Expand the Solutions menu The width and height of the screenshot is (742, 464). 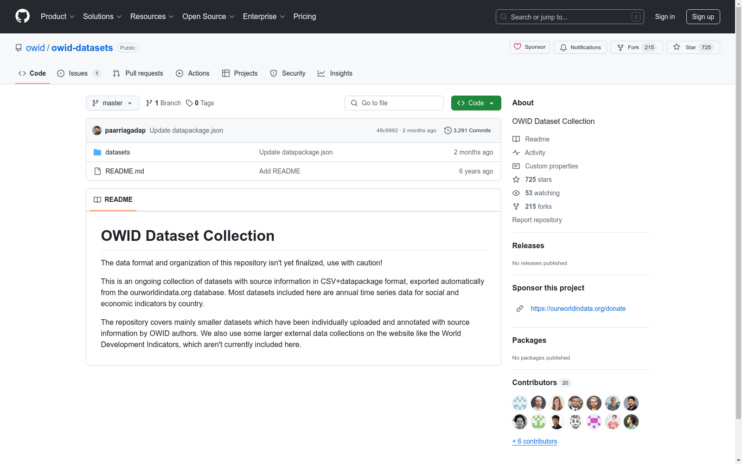point(102,16)
